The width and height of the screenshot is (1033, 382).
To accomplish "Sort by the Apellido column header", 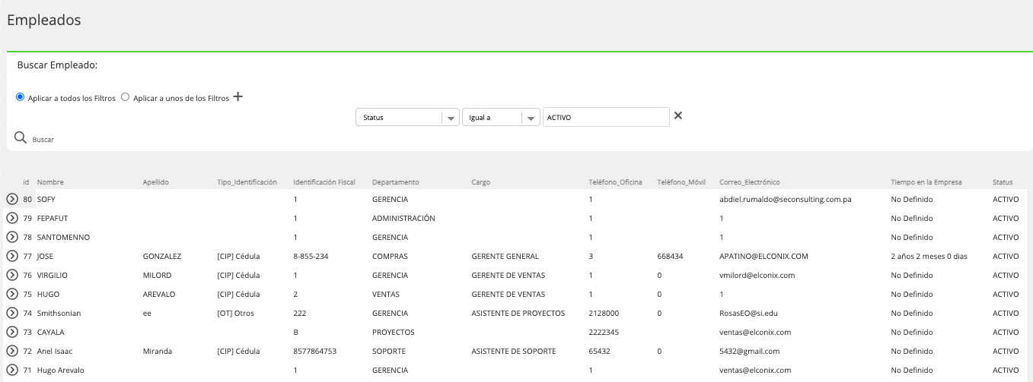I will click(x=156, y=182).
